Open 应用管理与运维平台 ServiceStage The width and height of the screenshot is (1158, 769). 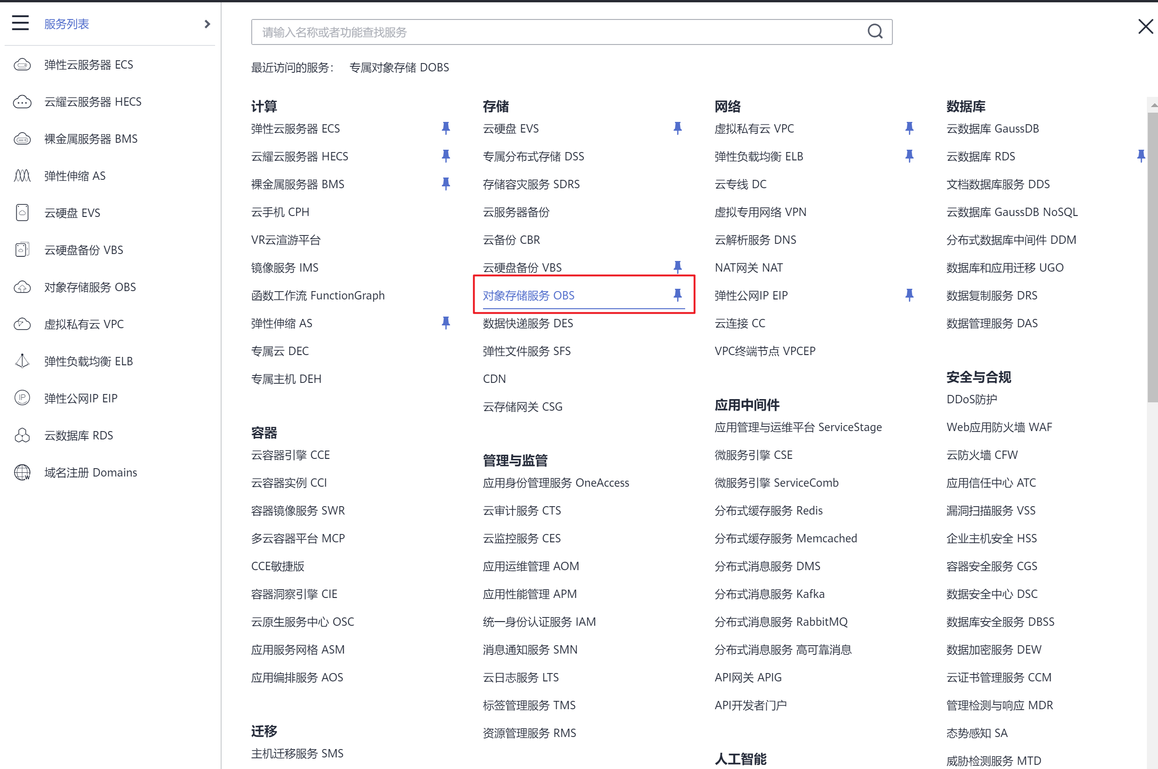pyautogui.click(x=798, y=427)
